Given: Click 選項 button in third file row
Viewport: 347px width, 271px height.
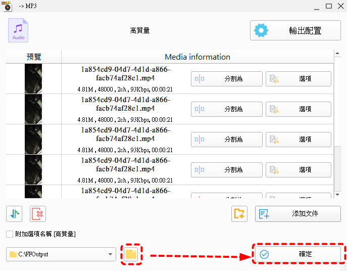Looking at the screenshot, I should pos(299,140).
